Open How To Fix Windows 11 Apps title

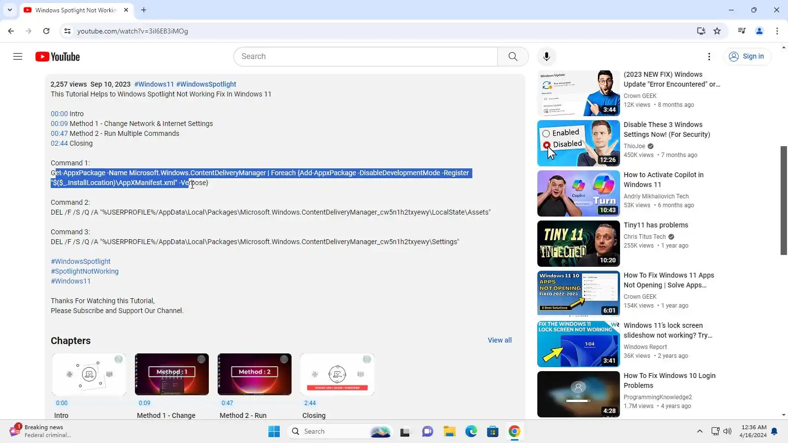[x=669, y=280]
